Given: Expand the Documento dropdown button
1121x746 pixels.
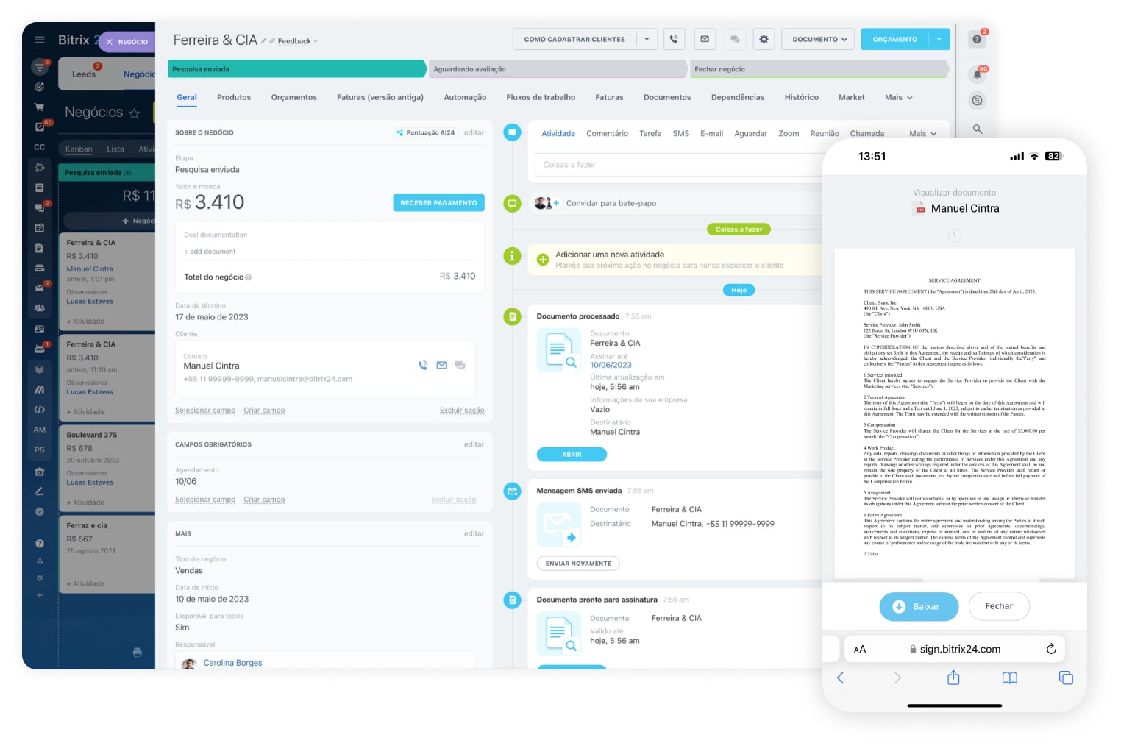Looking at the screenshot, I should (x=819, y=39).
